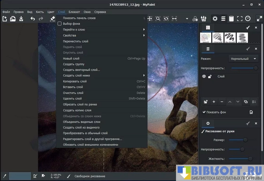Click the Duplicate layer icon in the layers panel
The height and width of the screenshot is (181, 264).
pyautogui.click(x=246, y=102)
